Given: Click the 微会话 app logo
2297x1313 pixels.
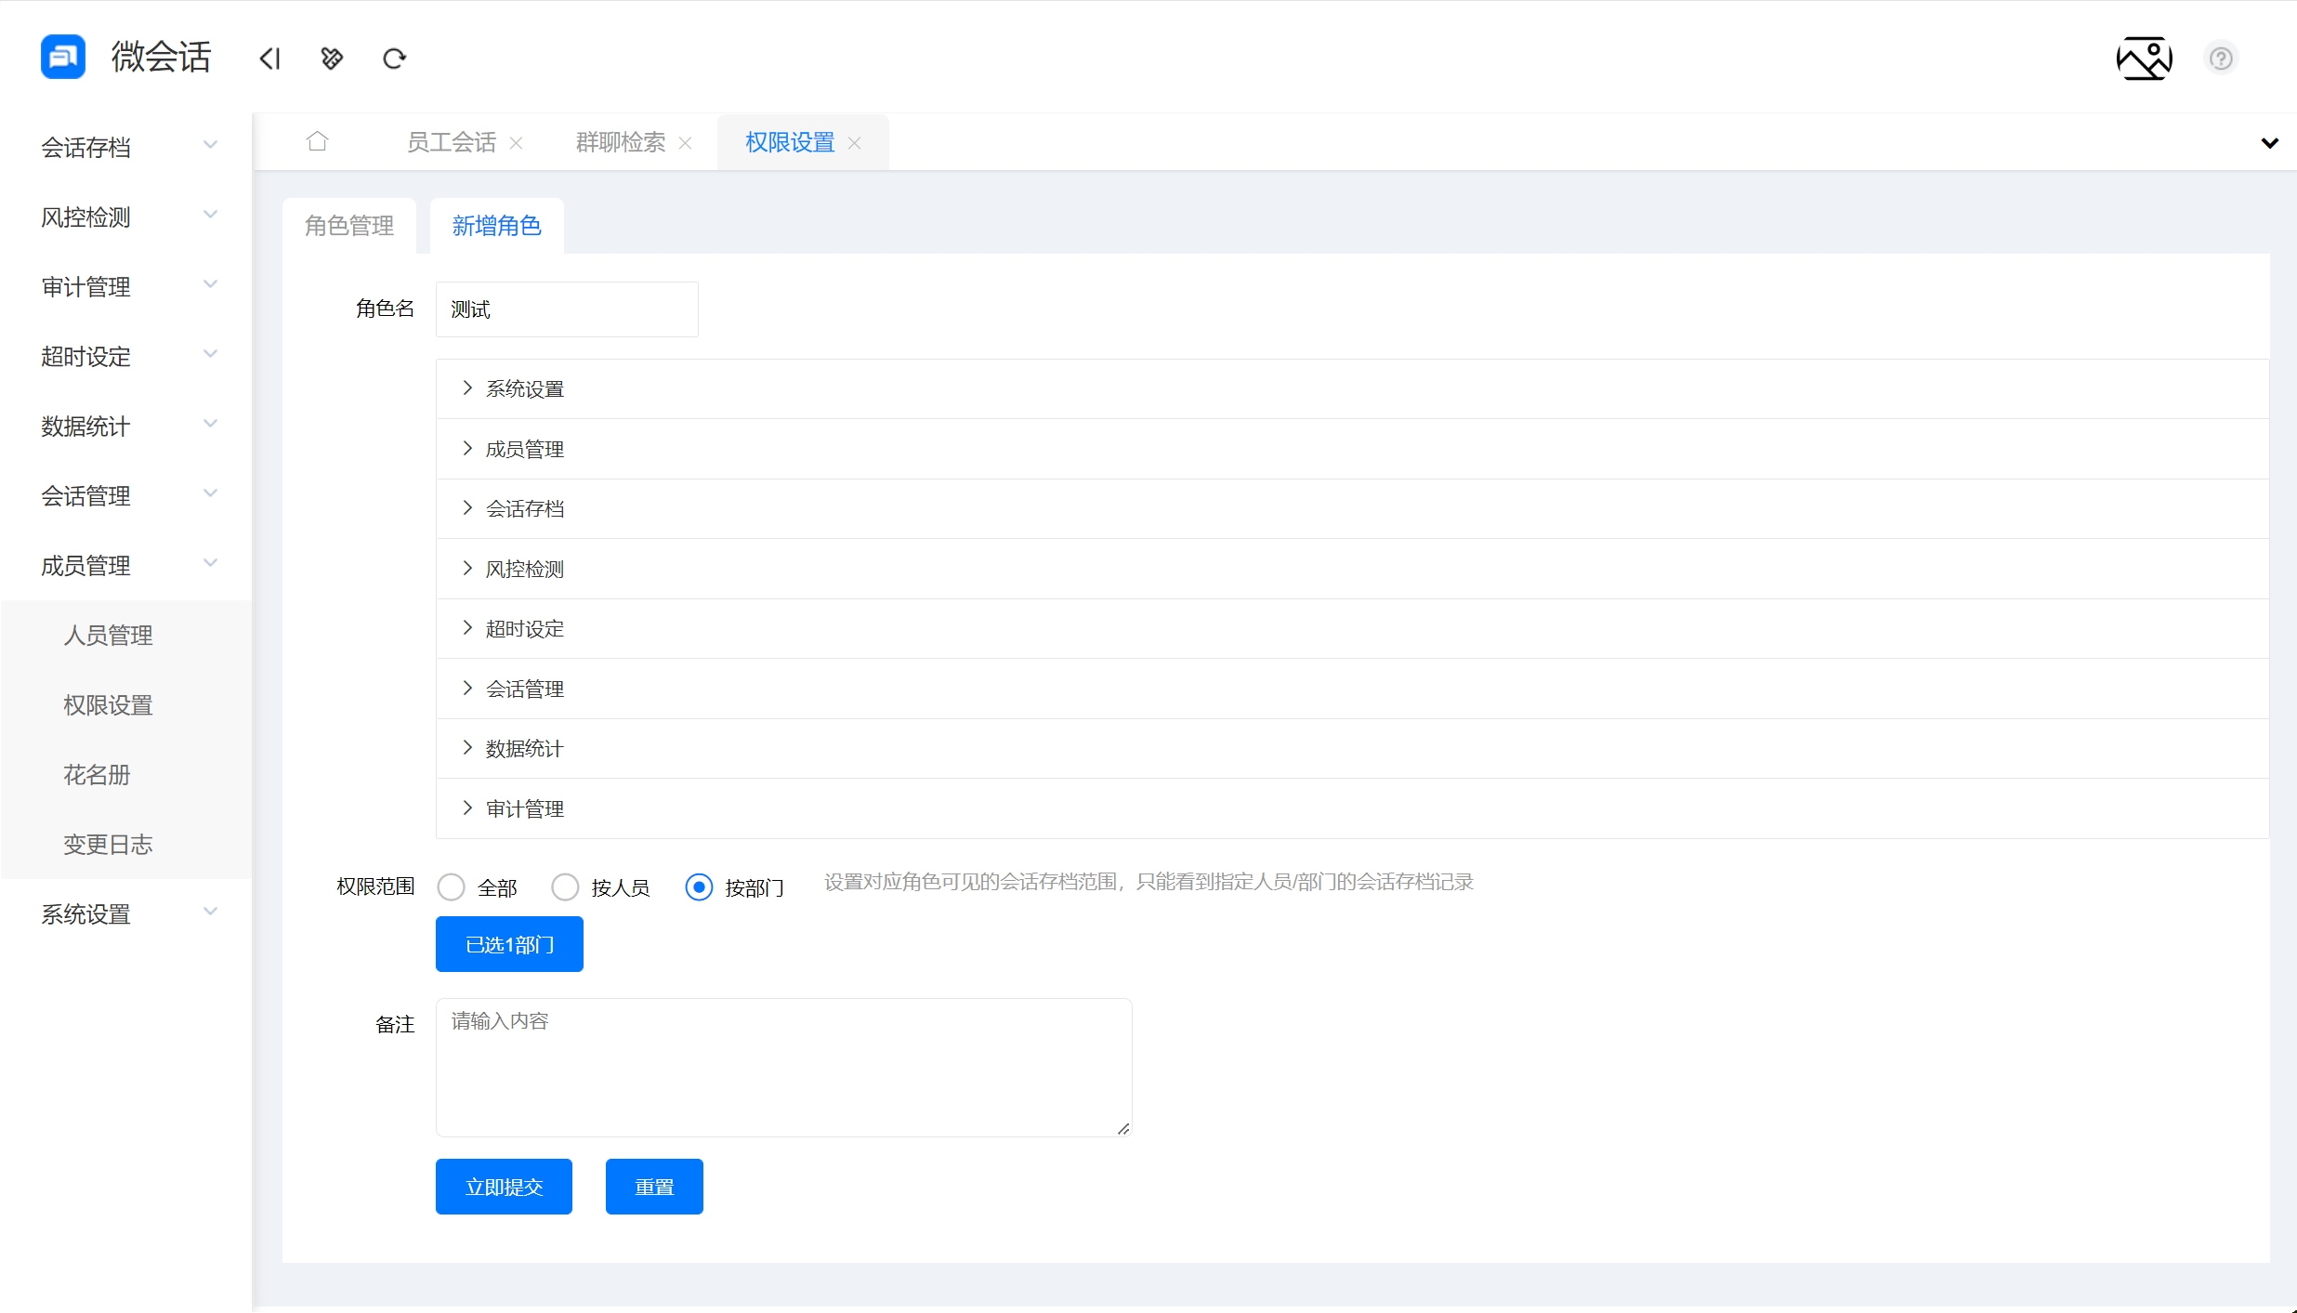Looking at the screenshot, I should coord(62,57).
